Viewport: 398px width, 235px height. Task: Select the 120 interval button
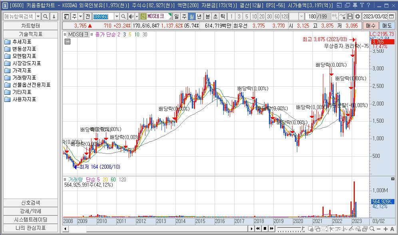(x=285, y=17)
